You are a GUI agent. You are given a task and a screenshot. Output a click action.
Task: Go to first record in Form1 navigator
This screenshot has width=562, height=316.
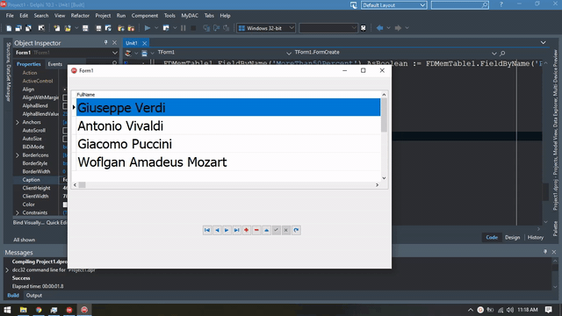pos(207,230)
